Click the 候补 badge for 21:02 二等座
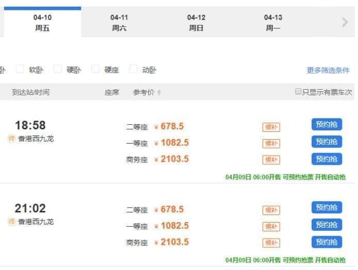This screenshot has width=358, height=270. point(271,210)
